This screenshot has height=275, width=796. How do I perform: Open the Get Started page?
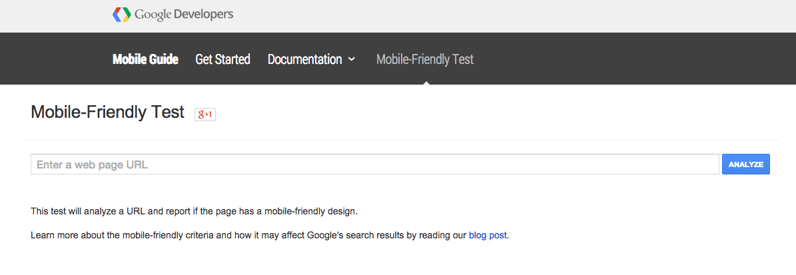pyautogui.click(x=223, y=59)
